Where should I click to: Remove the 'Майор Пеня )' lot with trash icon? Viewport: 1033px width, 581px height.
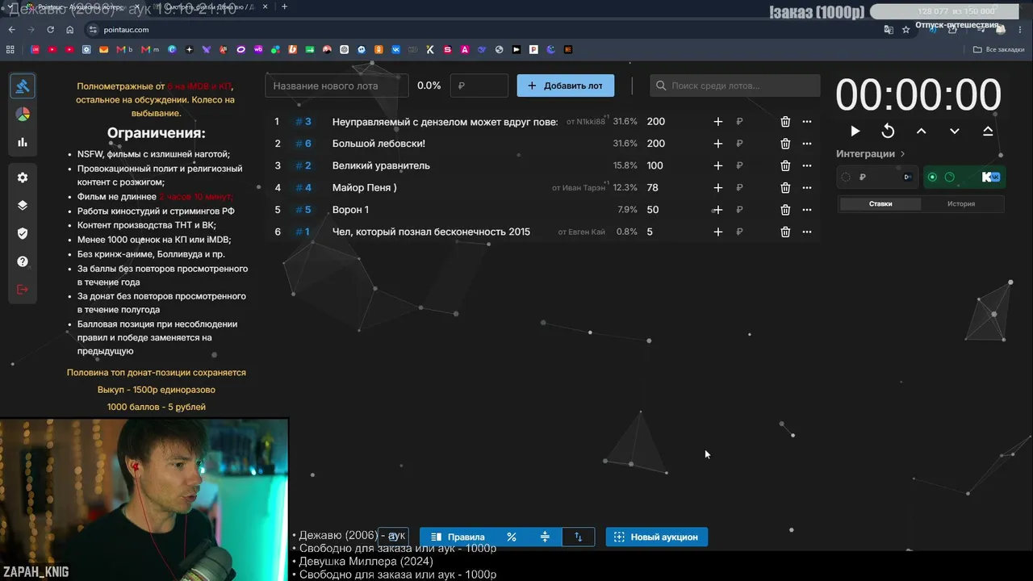[x=785, y=188]
